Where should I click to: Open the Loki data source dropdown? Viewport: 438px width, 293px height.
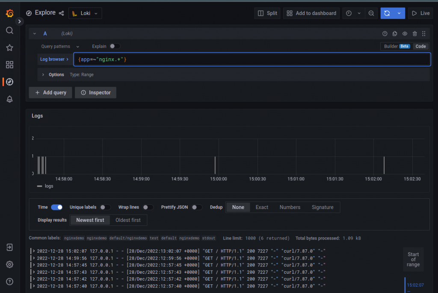point(85,13)
